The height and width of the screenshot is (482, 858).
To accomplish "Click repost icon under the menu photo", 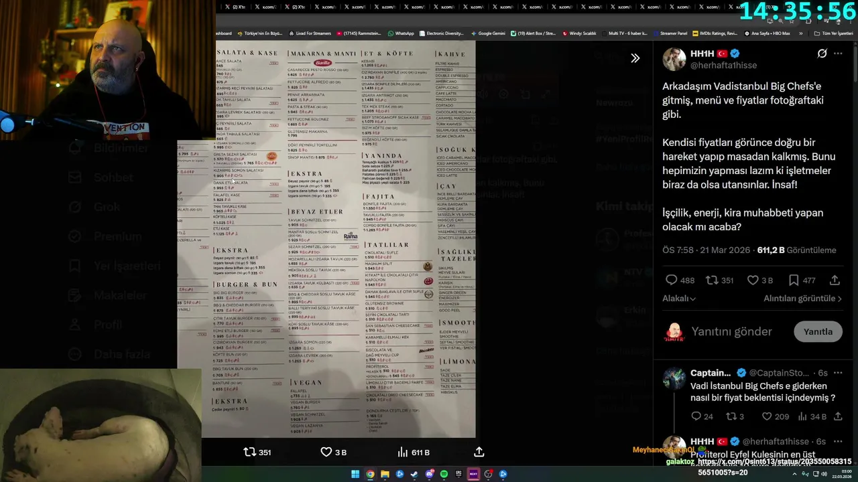I will pyautogui.click(x=249, y=453).
